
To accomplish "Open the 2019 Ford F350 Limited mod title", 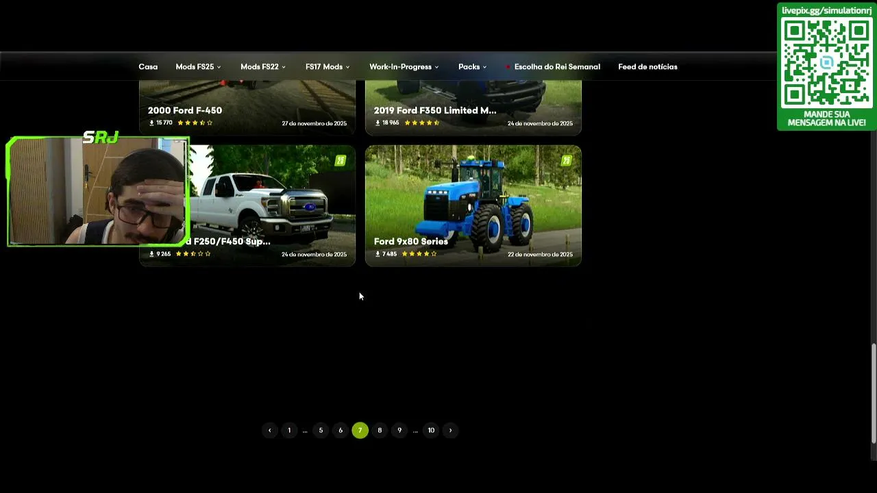I will click(x=435, y=110).
